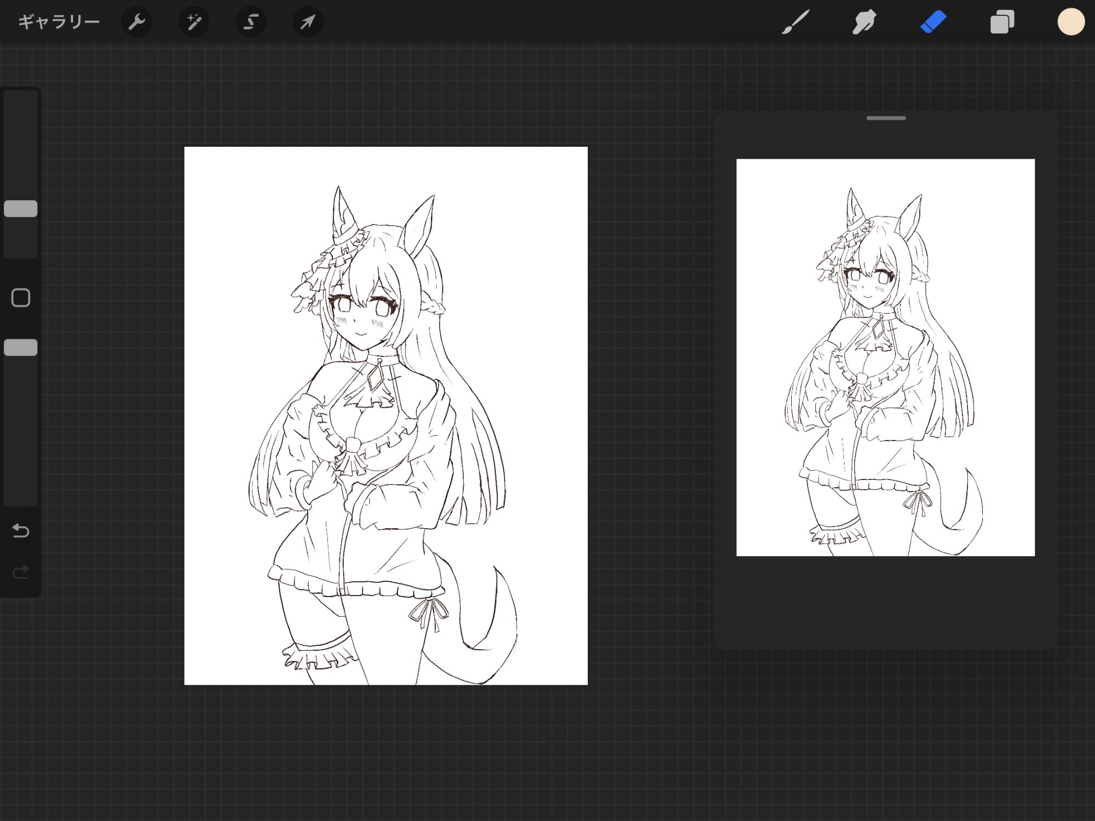Select the blue Eraser tool
This screenshot has width=1095, height=821.
click(933, 22)
